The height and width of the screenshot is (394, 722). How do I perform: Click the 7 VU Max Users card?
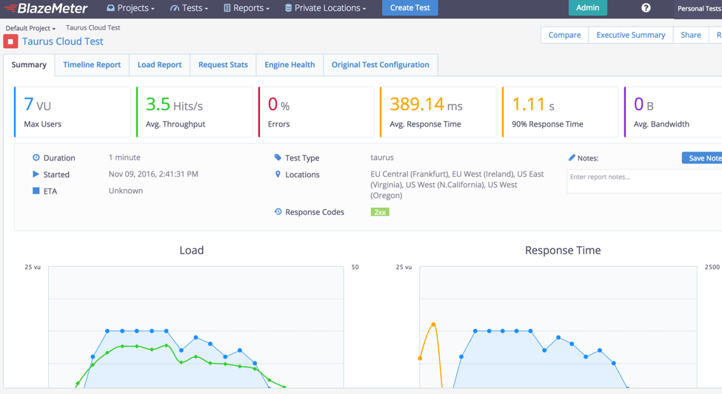[x=73, y=112]
